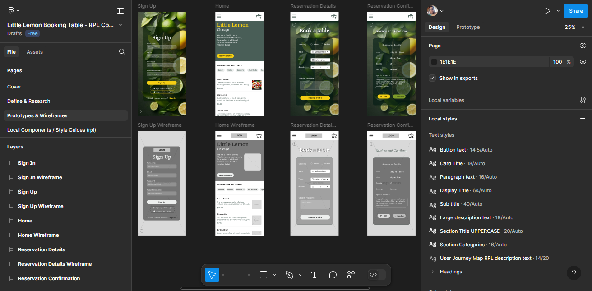Open the Drafts link

14,33
